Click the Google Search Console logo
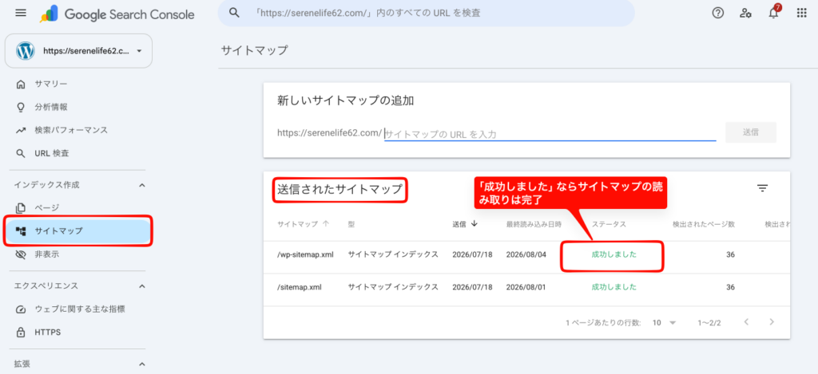 117,14
